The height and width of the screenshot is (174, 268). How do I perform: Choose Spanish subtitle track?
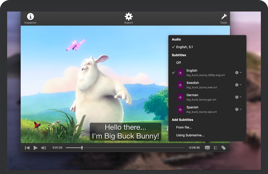click(192, 109)
